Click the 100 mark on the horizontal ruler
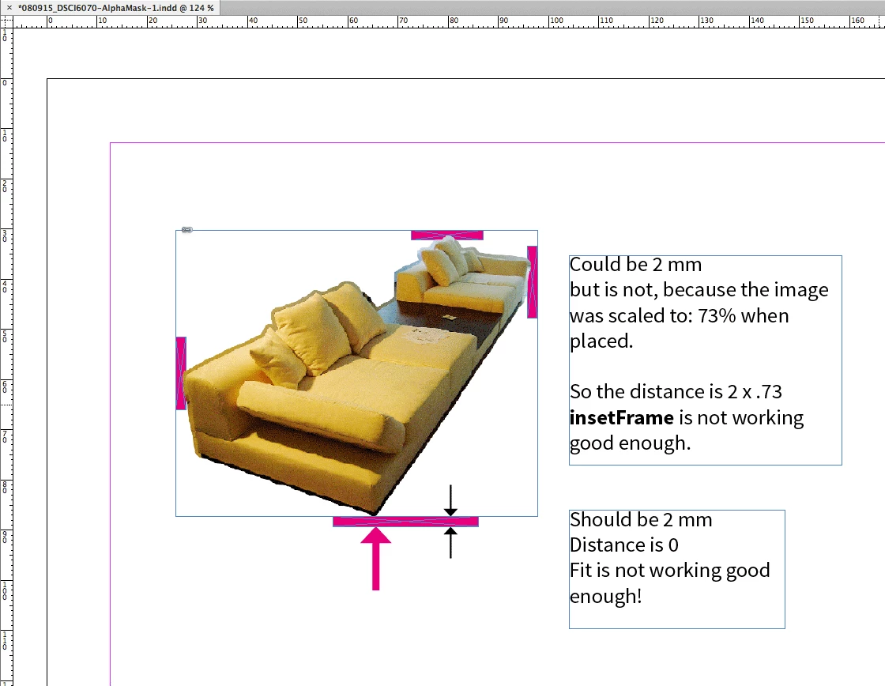 (556, 21)
